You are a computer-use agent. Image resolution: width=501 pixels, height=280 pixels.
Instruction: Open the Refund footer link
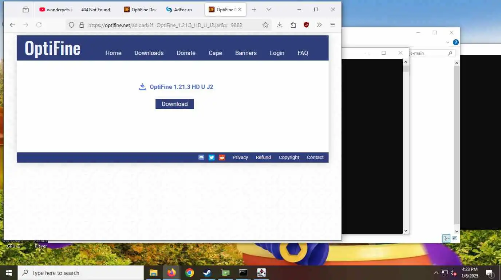coord(263,157)
